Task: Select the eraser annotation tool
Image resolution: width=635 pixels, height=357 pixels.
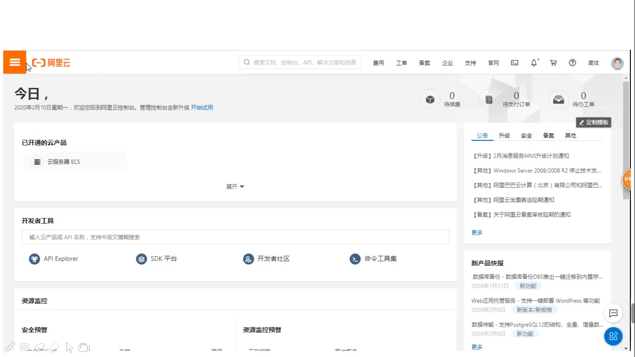Action: coord(54,347)
